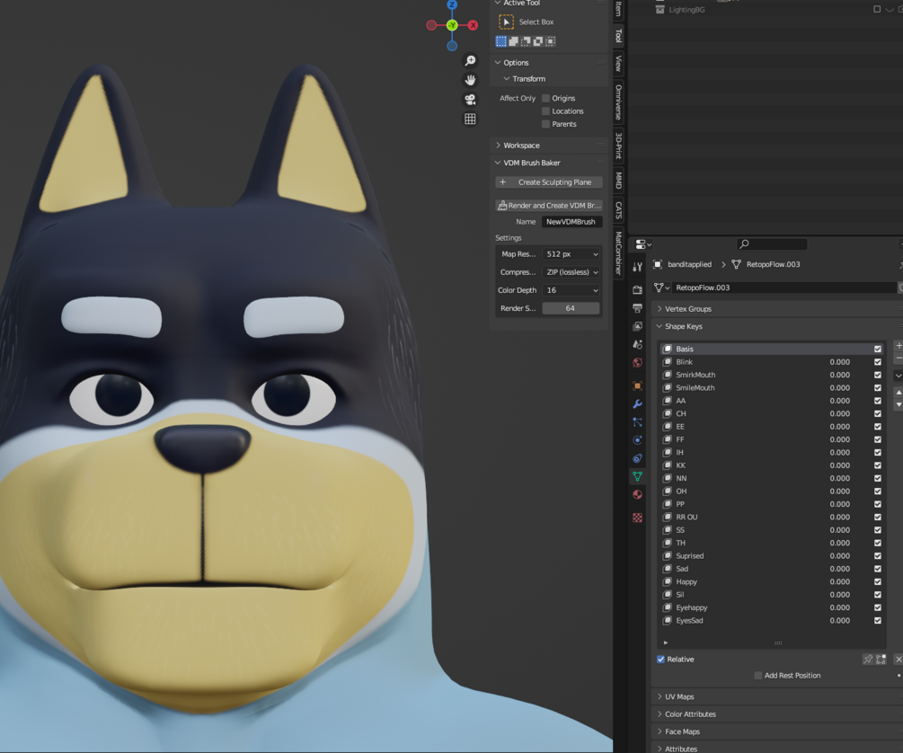
Task: Switch to the CATS sidebar tab
Action: coord(618,210)
